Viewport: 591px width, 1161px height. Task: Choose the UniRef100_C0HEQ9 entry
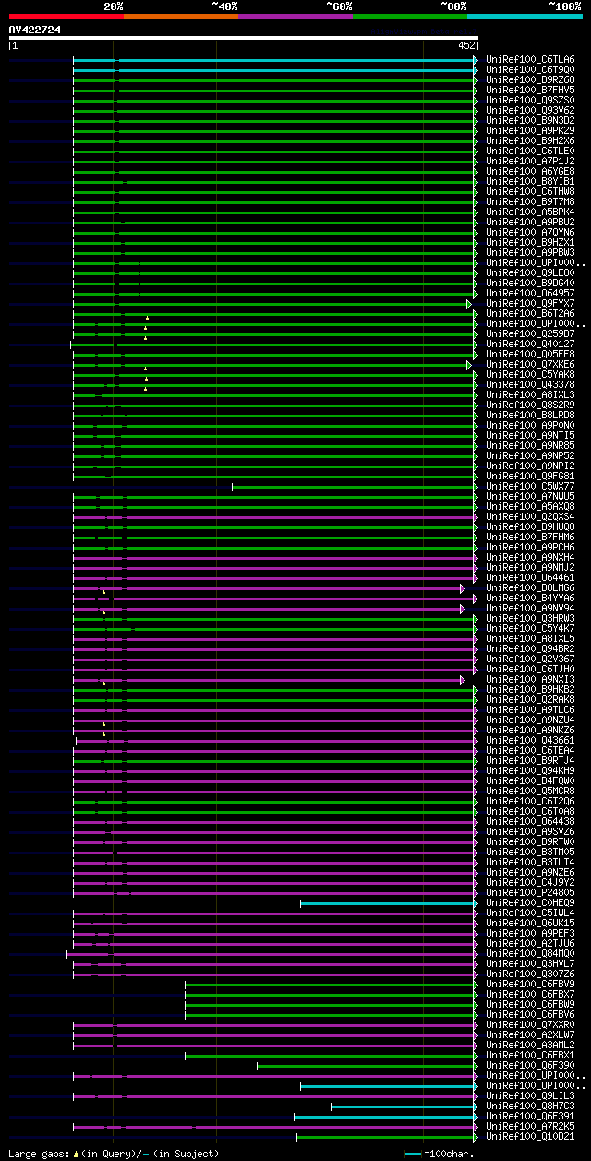tap(530, 902)
